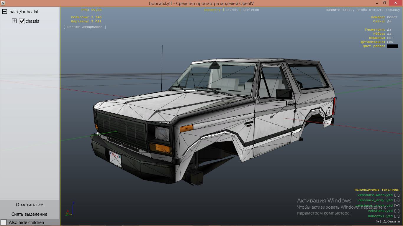The height and width of the screenshot is (226, 403).
Task: Click the Снять выделение button
Action: (x=30, y=214)
